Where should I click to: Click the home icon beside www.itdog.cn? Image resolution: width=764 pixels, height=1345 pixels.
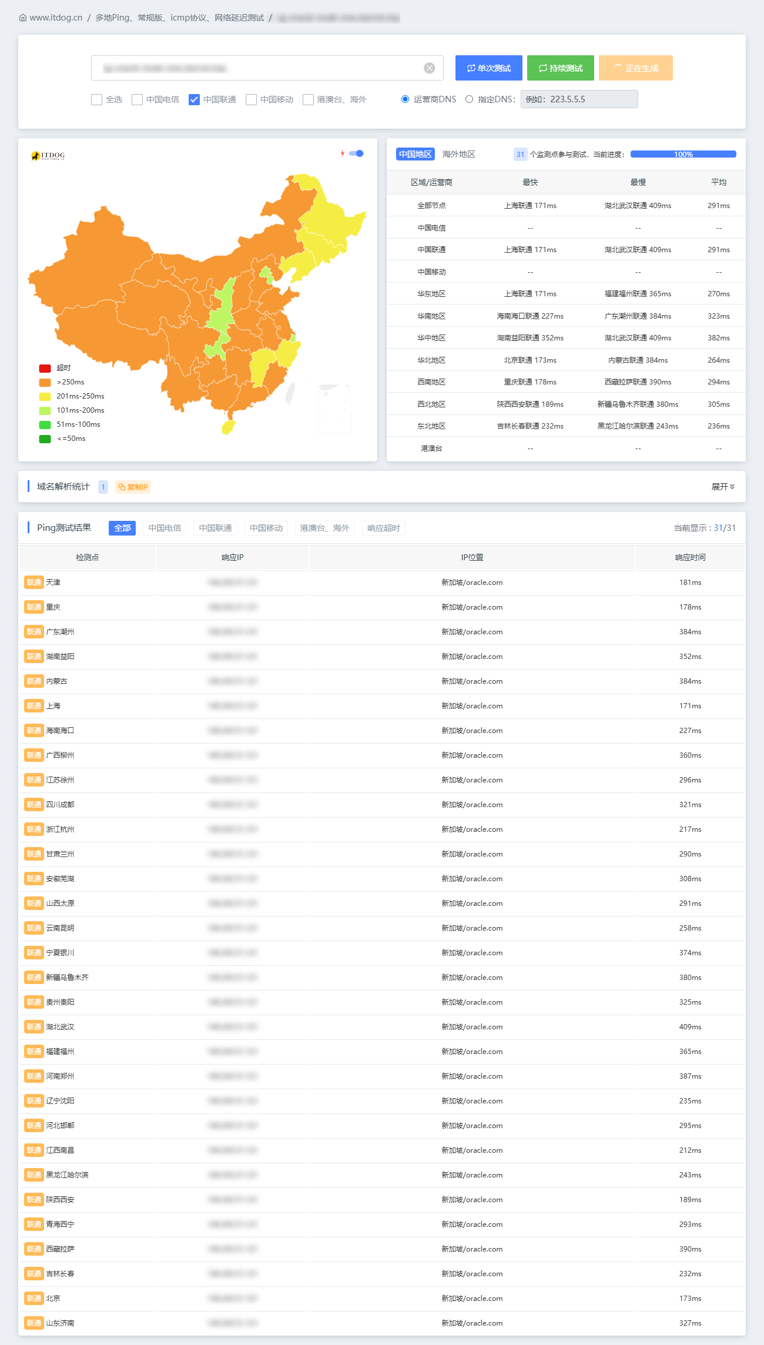click(x=22, y=18)
